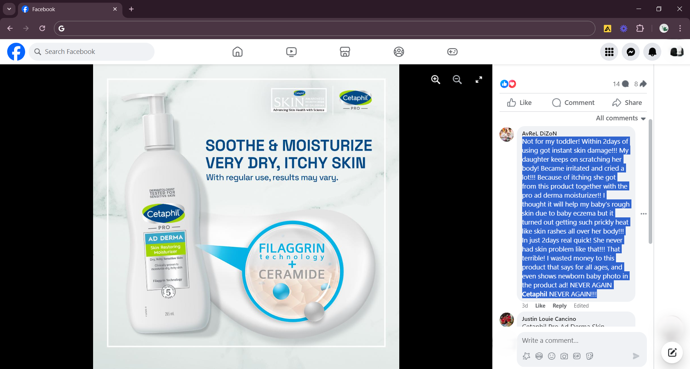Start a new message with the compose icon

pos(672,352)
